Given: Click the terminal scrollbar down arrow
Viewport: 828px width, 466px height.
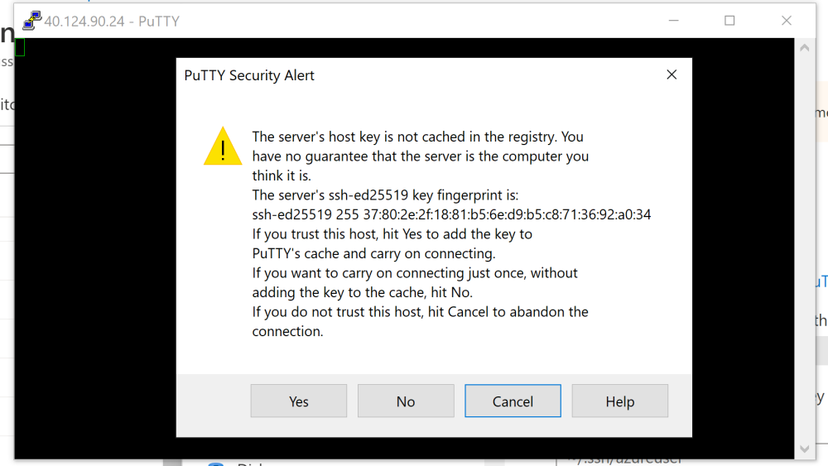Looking at the screenshot, I should pyautogui.click(x=803, y=449).
